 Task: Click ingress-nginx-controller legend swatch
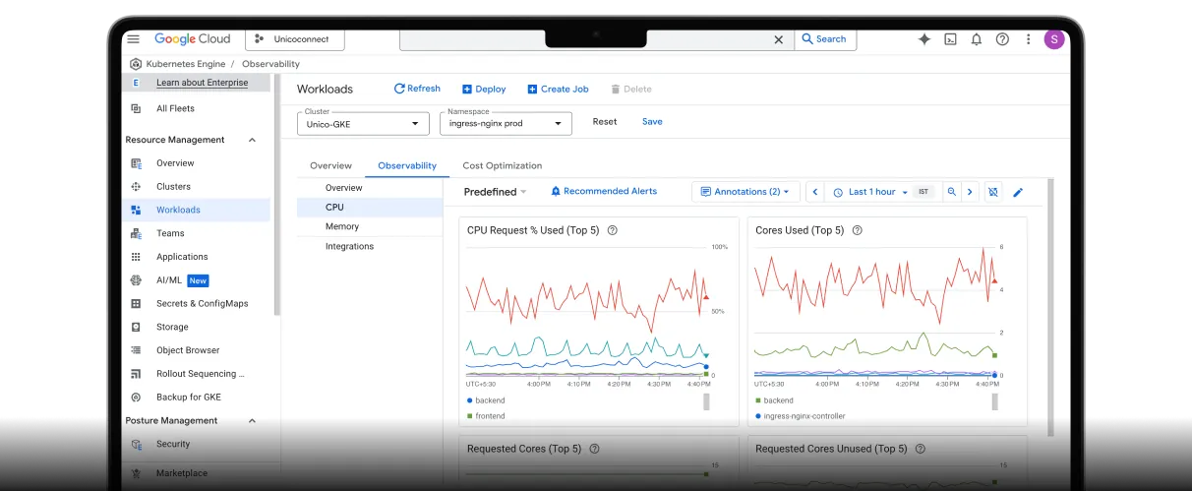tap(758, 416)
